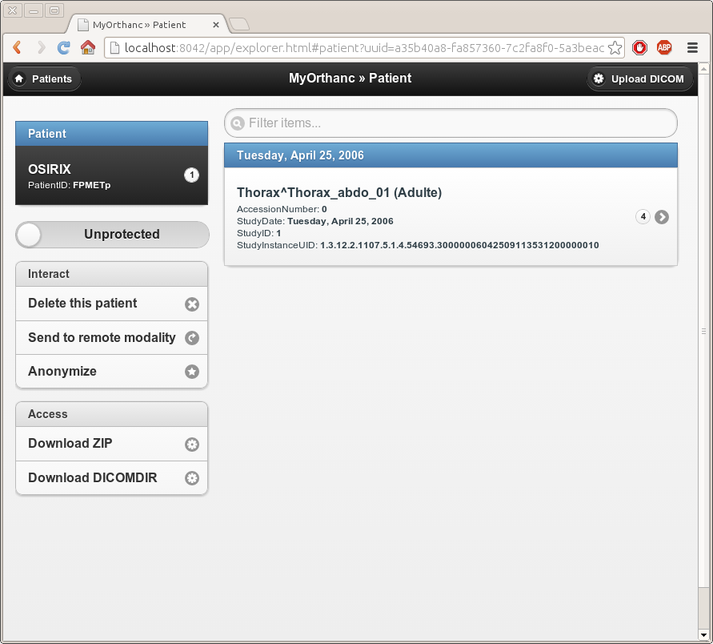Screen dimensions: 713x644
Task: Go to the Patients list button
Action: pos(44,78)
